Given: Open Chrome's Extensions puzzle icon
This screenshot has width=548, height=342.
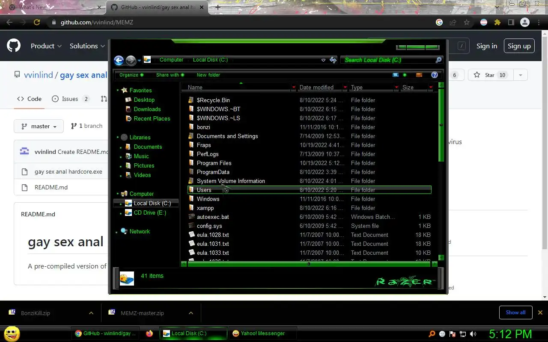Looking at the screenshot, I should [497, 22].
